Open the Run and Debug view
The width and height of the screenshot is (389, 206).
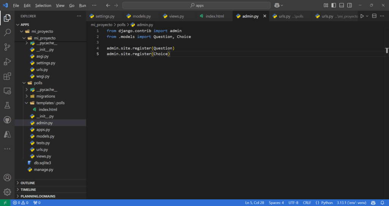point(7,62)
